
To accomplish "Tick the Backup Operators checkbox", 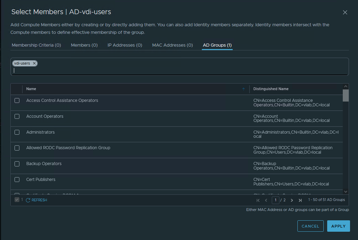I will click(x=17, y=164).
